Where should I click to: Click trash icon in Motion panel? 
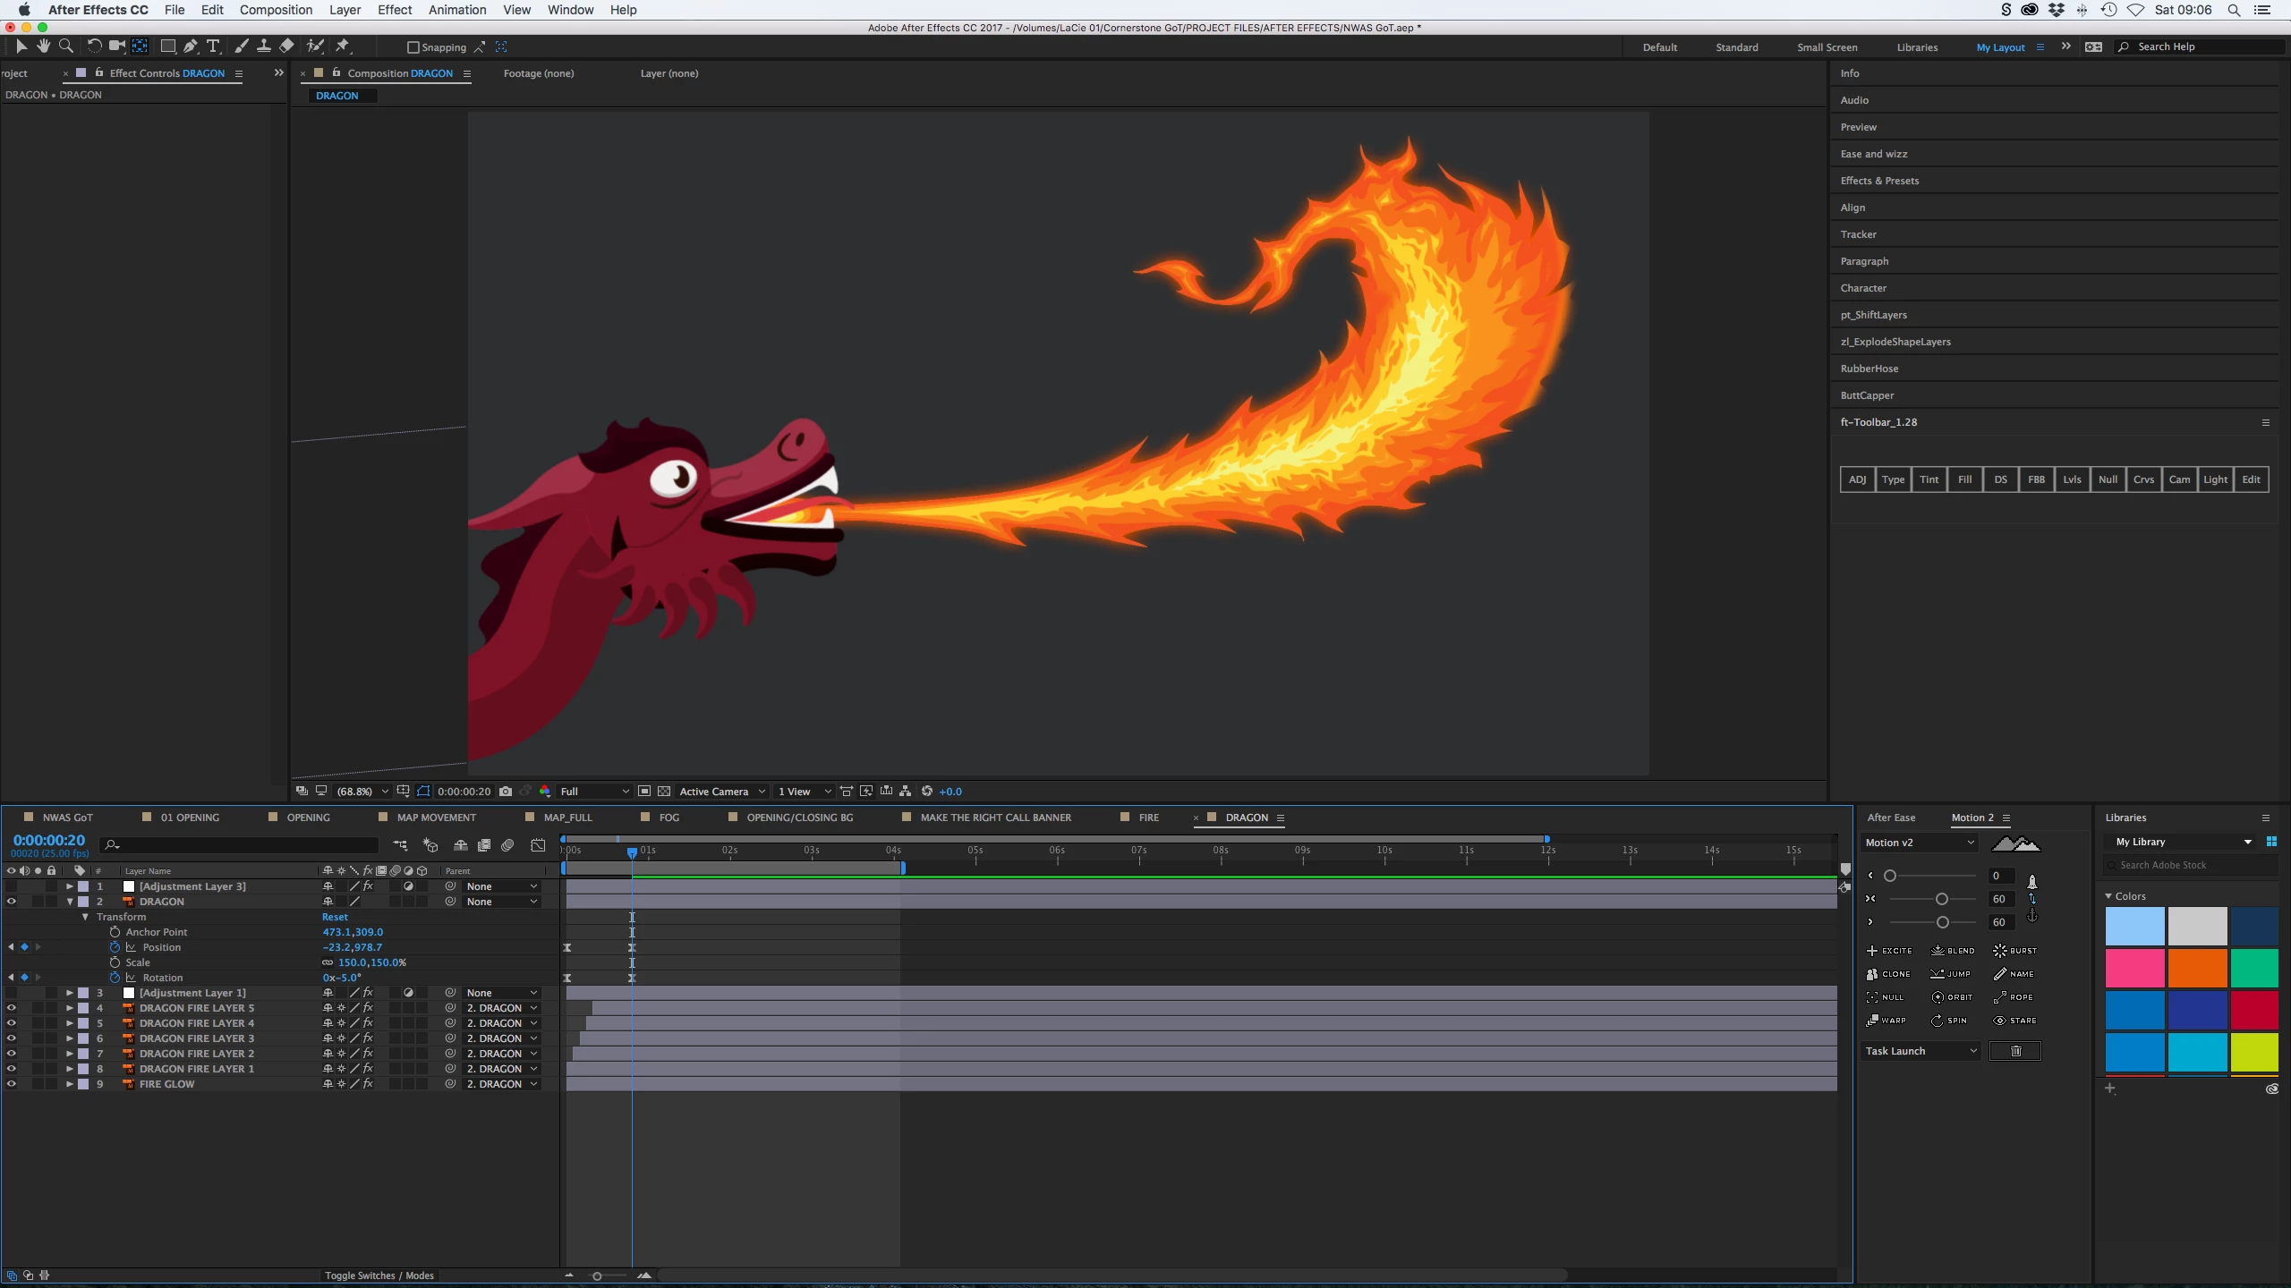tap(2015, 1051)
